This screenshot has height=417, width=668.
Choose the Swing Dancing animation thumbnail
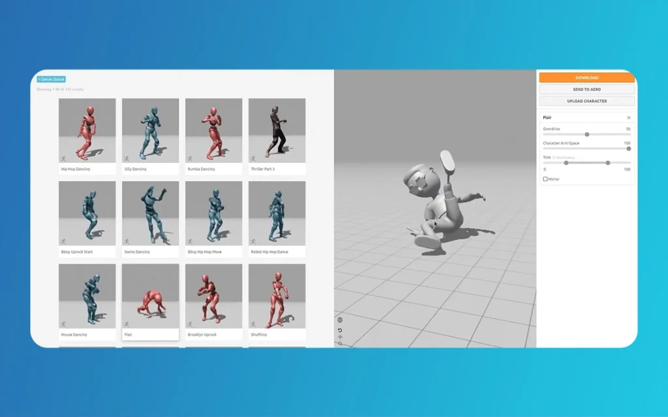(150, 213)
